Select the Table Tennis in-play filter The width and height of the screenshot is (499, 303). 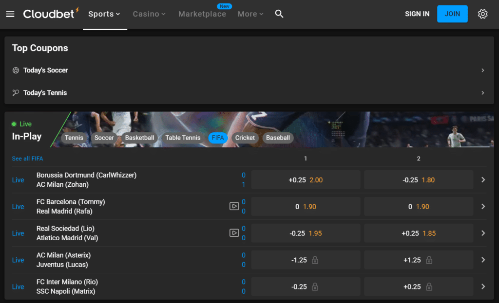(183, 138)
